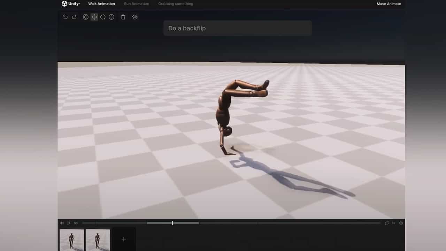This screenshot has width=446, height=251.
Task: Open the Unity logo menu
Action: pyautogui.click(x=64, y=3)
